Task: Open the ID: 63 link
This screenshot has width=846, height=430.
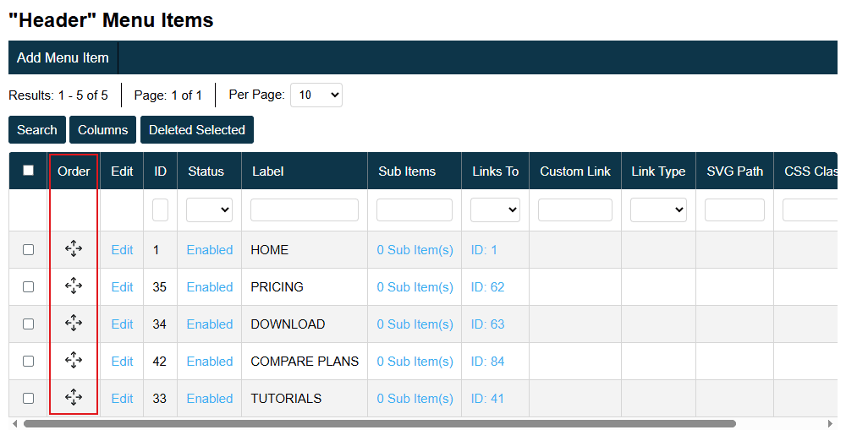Action: point(488,324)
